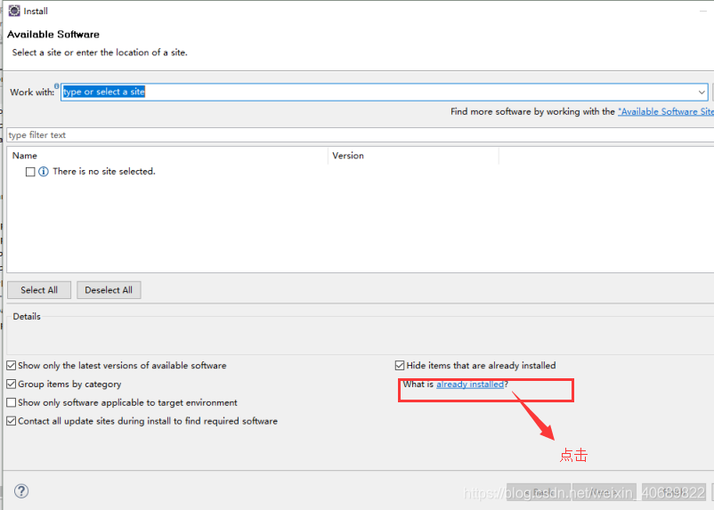
Task: Click the Select All button
Action: click(39, 290)
